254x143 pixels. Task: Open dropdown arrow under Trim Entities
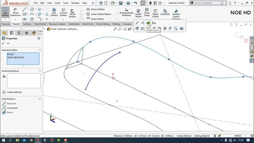point(54,19)
